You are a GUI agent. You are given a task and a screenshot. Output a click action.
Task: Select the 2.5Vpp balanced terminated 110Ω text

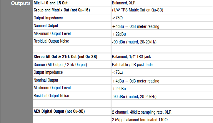(140, 119)
